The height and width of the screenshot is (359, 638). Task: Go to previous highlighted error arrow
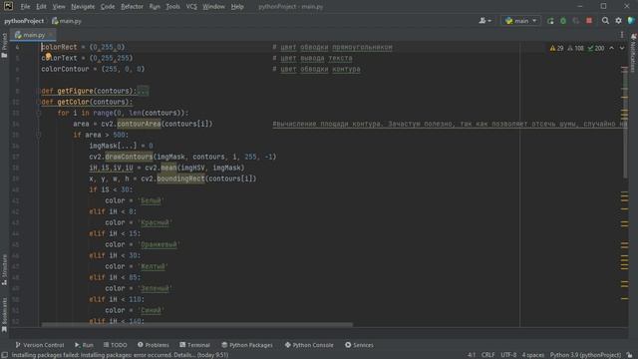coord(611,48)
